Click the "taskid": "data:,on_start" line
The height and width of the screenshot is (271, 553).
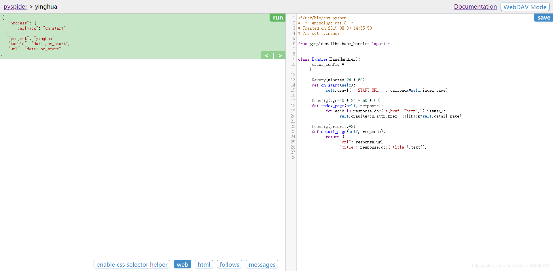click(x=39, y=44)
